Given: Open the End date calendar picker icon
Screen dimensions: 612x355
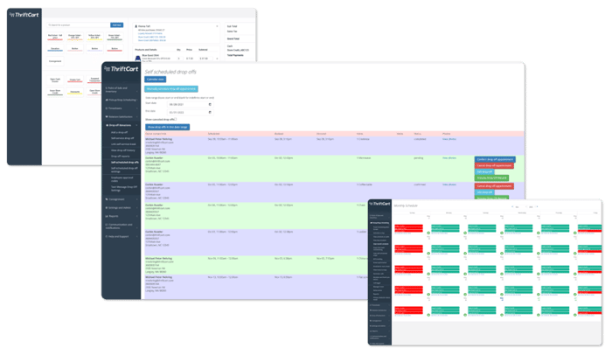Looking at the screenshot, I should (x=209, y=112).
